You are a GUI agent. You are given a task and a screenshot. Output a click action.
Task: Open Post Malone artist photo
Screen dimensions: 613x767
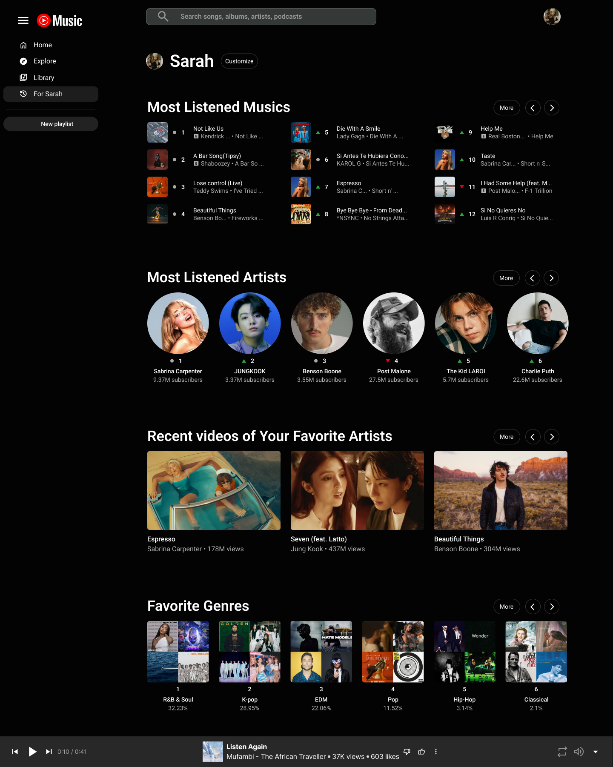point(394,323)
